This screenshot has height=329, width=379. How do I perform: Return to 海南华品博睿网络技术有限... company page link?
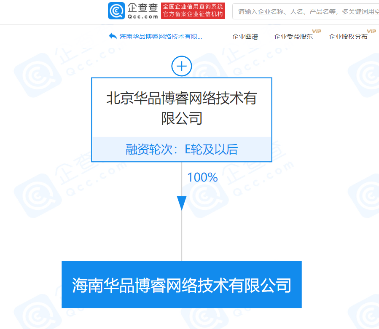coord(161,37)
